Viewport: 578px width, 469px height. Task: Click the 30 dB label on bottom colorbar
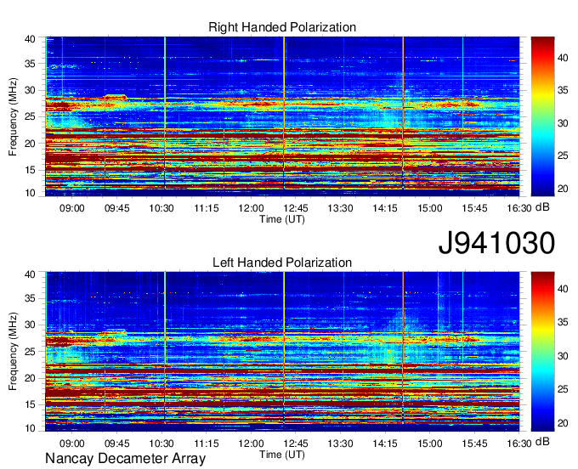click(x=563, y=356)
